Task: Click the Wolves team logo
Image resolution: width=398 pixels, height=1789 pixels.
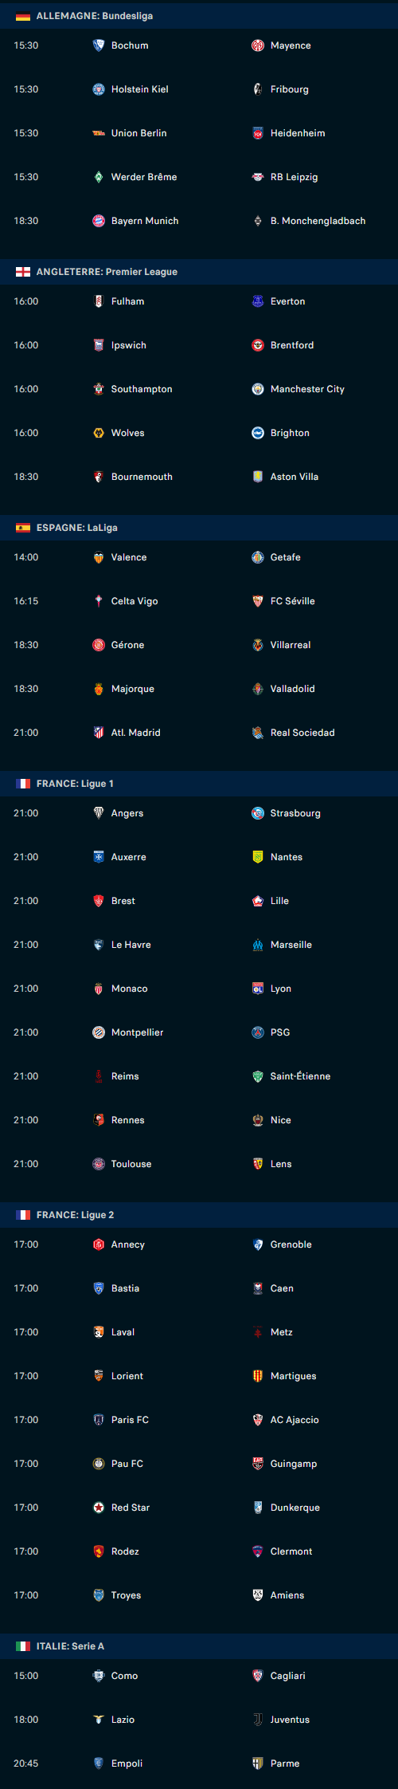Action: (x=99, y=433)
